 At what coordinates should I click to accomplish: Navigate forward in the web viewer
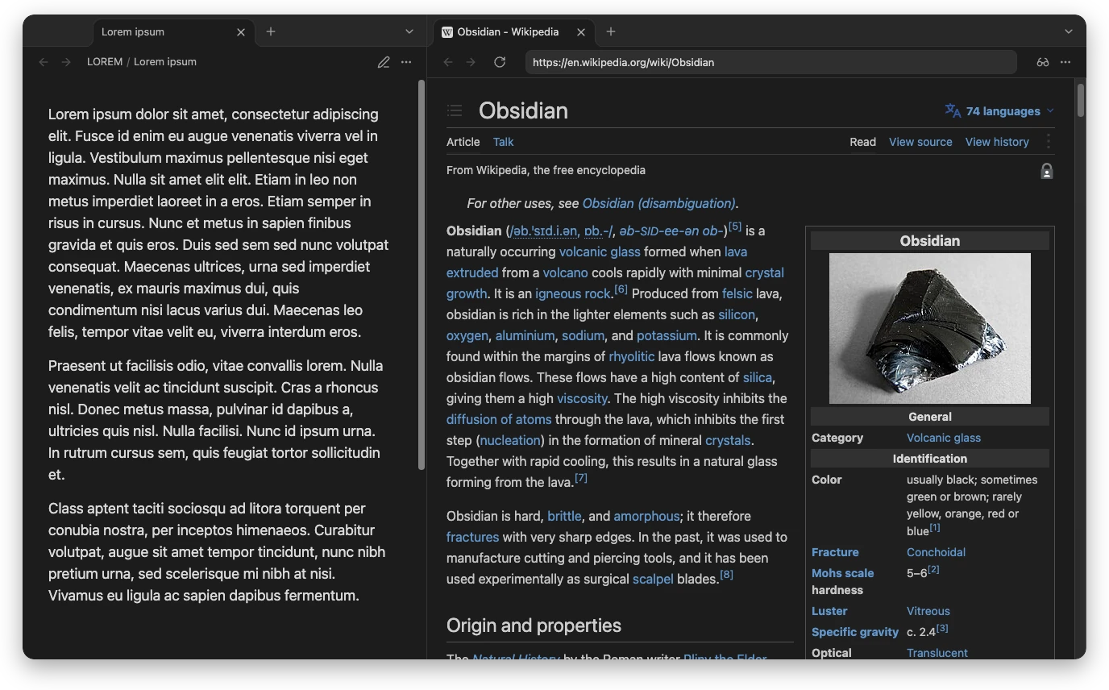471,62
